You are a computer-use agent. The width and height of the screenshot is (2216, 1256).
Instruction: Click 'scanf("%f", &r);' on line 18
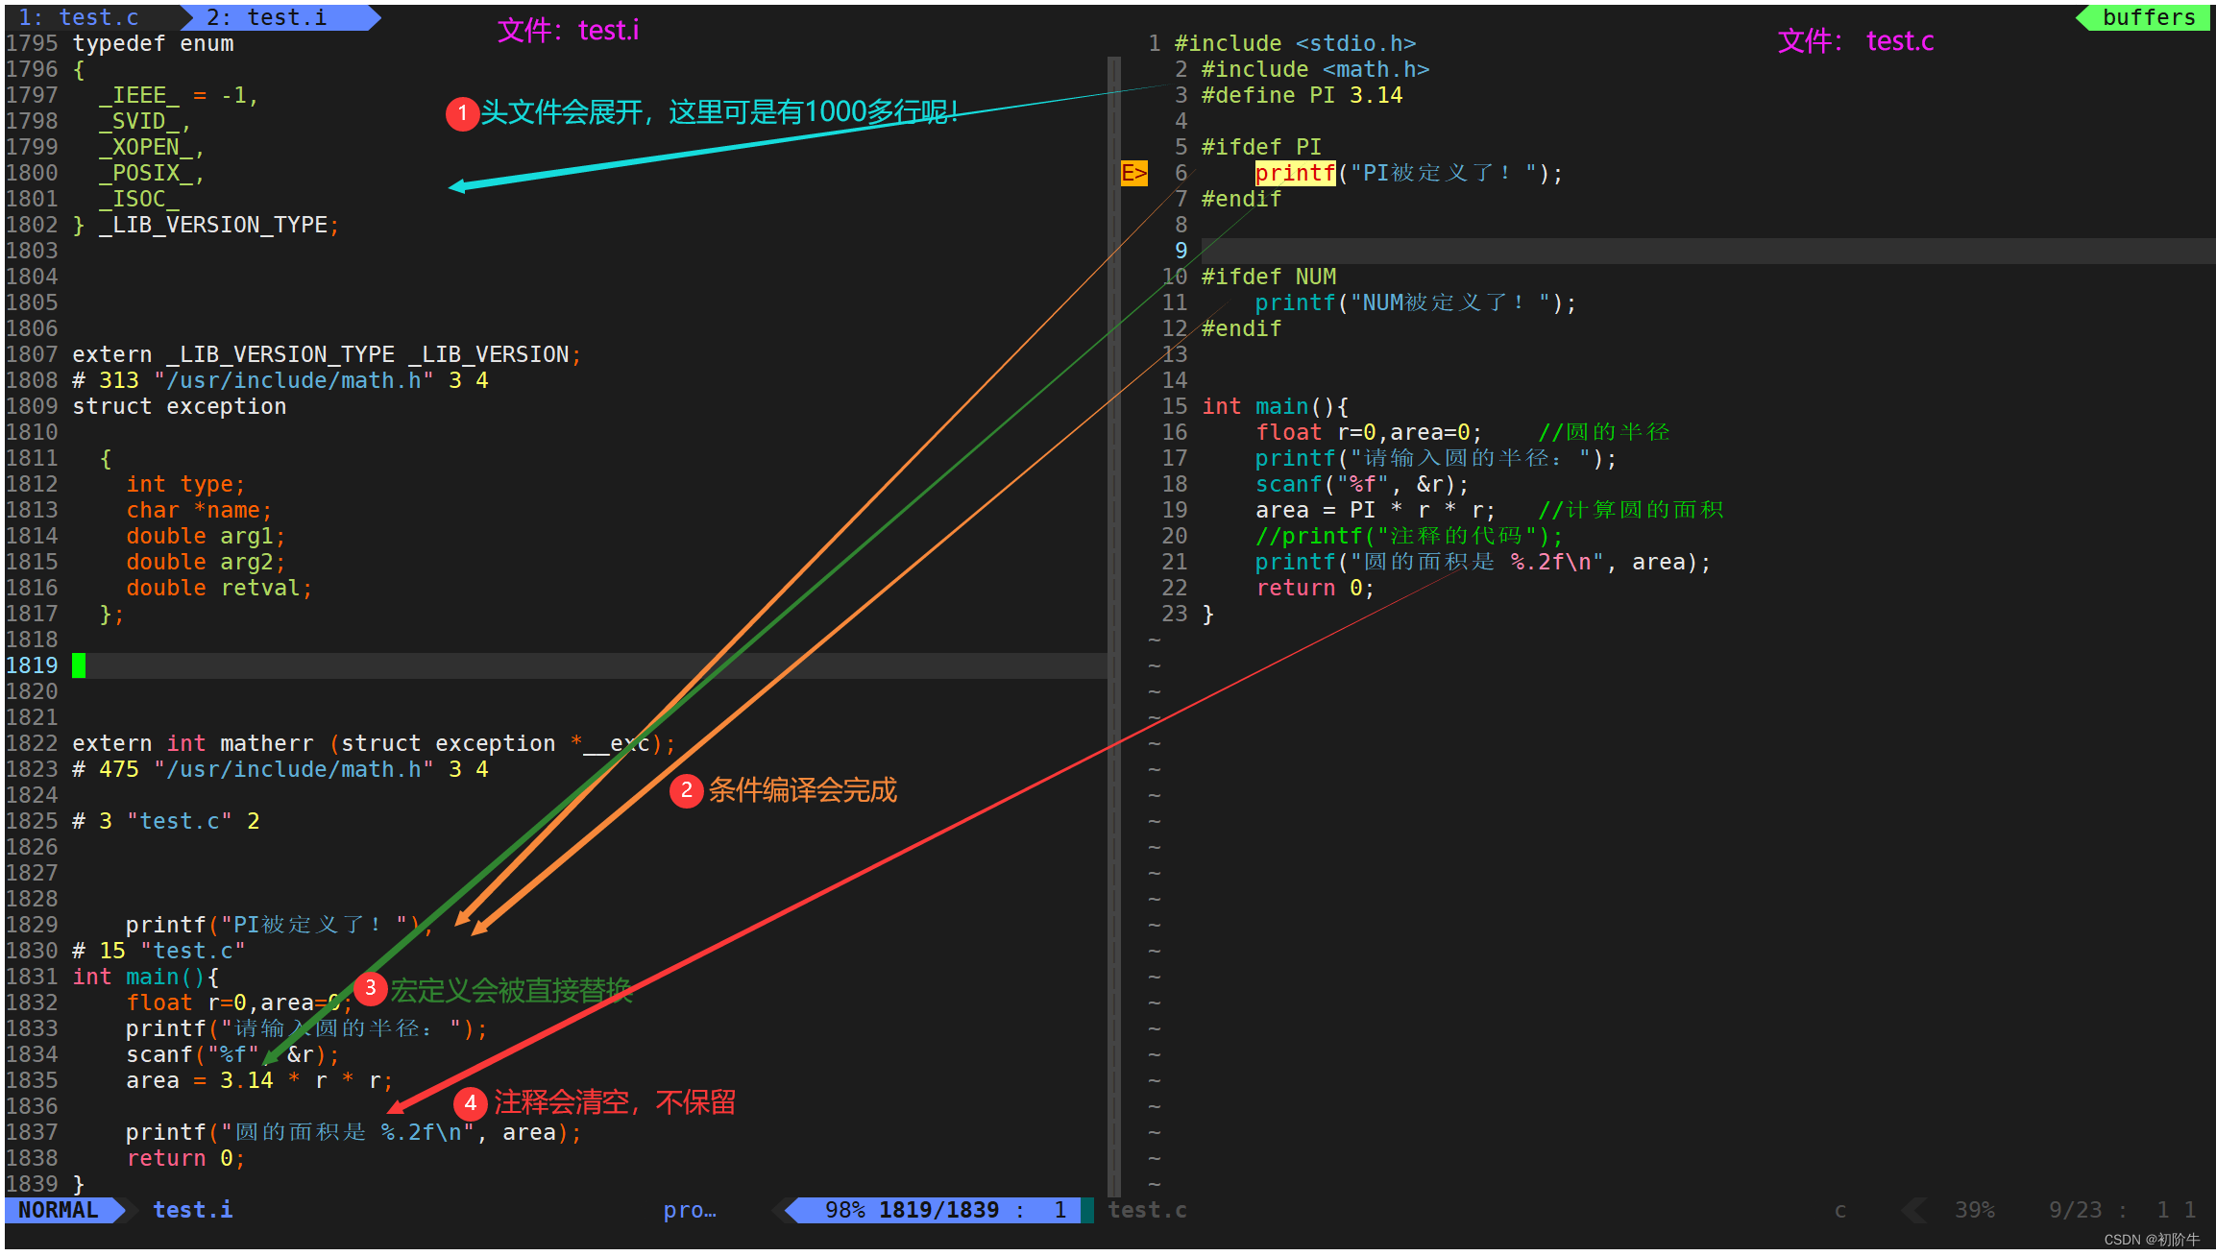[1362, 484]
